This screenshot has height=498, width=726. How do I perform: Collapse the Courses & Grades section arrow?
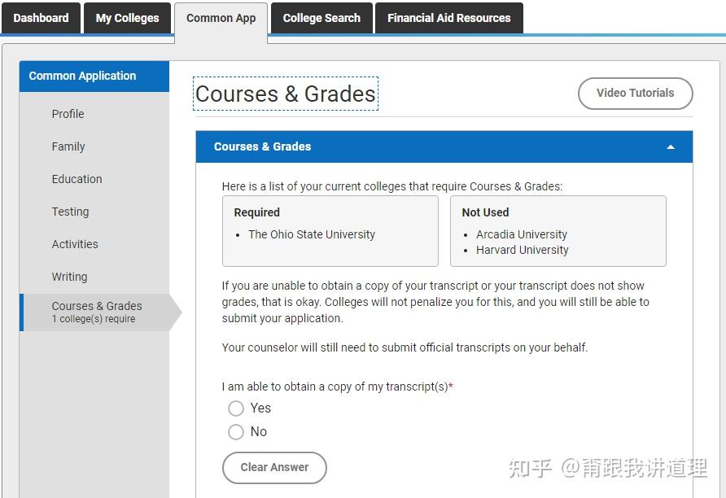[671, 147]
